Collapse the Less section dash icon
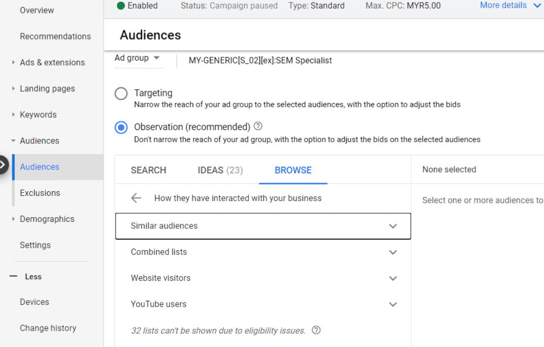The height and width of the screenshot is (347, 544). 13,276
